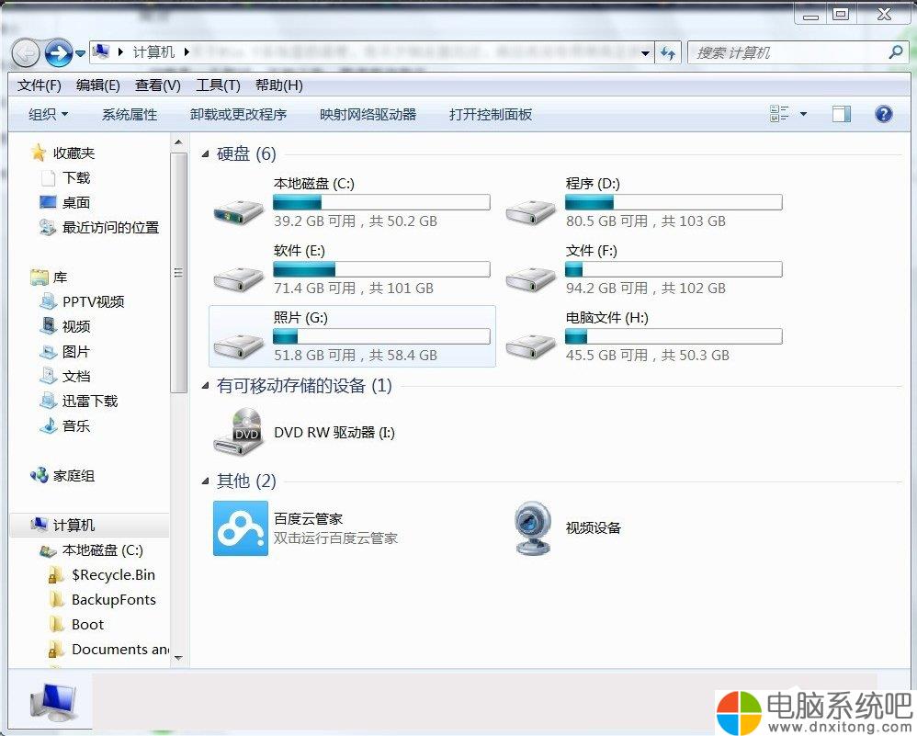Open the 工具(T) menu
Viewport: 917px width, 736px height.
(x=218, y=85)
